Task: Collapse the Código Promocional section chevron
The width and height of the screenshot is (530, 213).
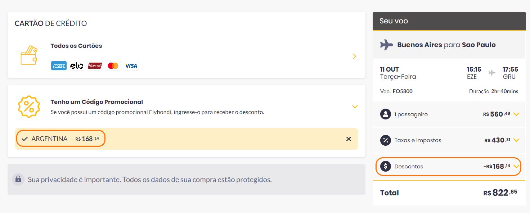Action: [355, 106]
